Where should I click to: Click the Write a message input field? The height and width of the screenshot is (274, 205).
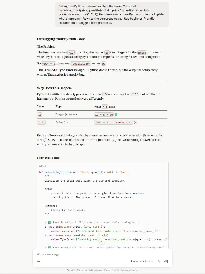click(x=102, y=254)
